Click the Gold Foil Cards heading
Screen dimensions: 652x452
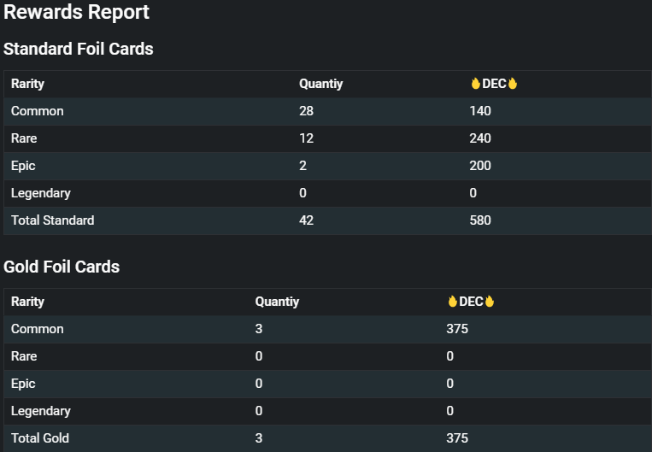click(62, 267)
